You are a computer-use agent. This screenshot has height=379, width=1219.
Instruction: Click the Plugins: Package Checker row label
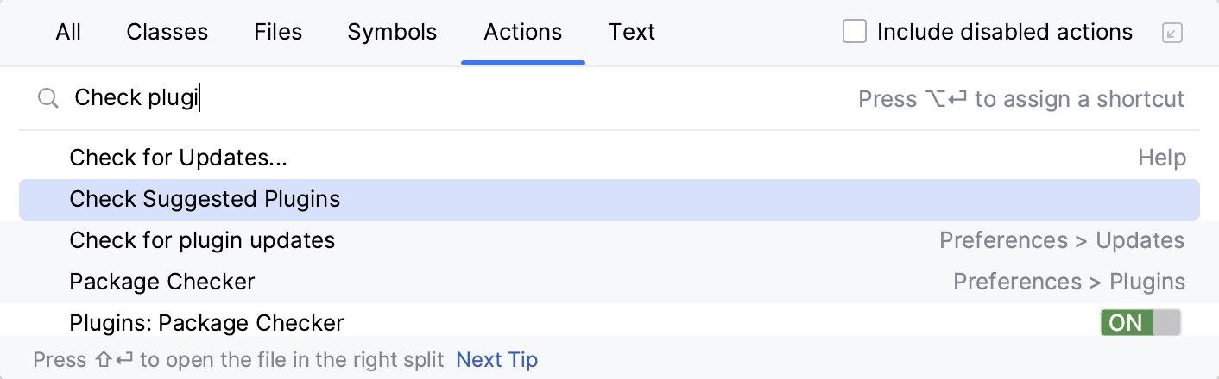(x=206, y=323)
